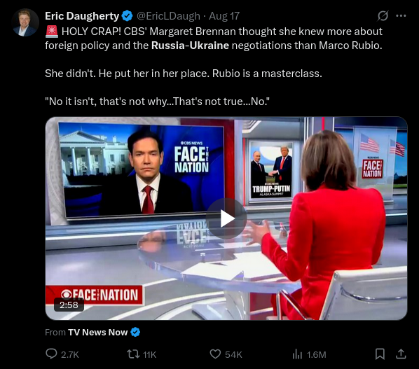This screenshot has width=419, height=369.
Task: View post analytics bar-chart icon
Action: tap(297, 354)
